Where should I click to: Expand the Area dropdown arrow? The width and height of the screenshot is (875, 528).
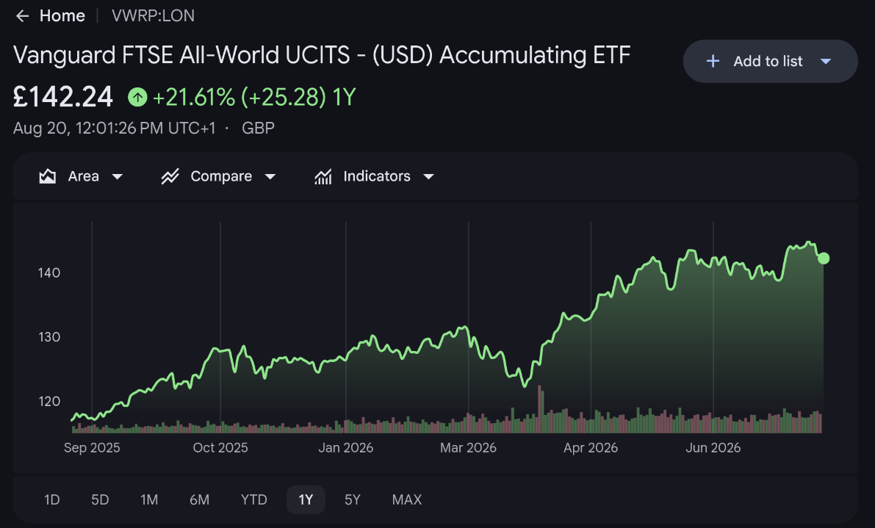[x=118, y=177]
